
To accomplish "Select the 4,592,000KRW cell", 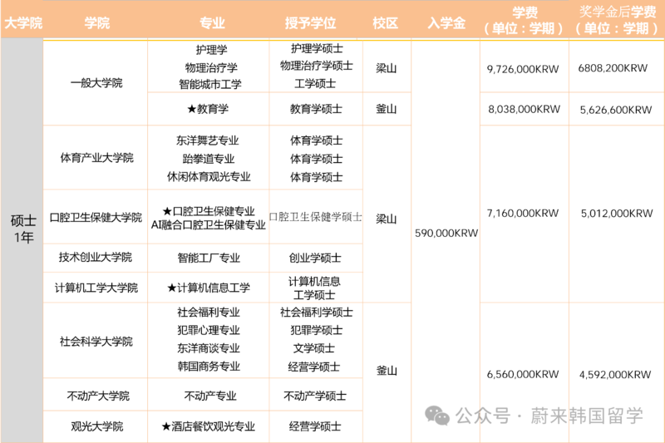I will 617,373.
